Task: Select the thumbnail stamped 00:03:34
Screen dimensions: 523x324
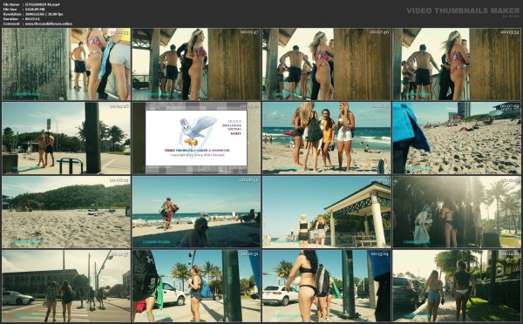Action: [457, 64]
